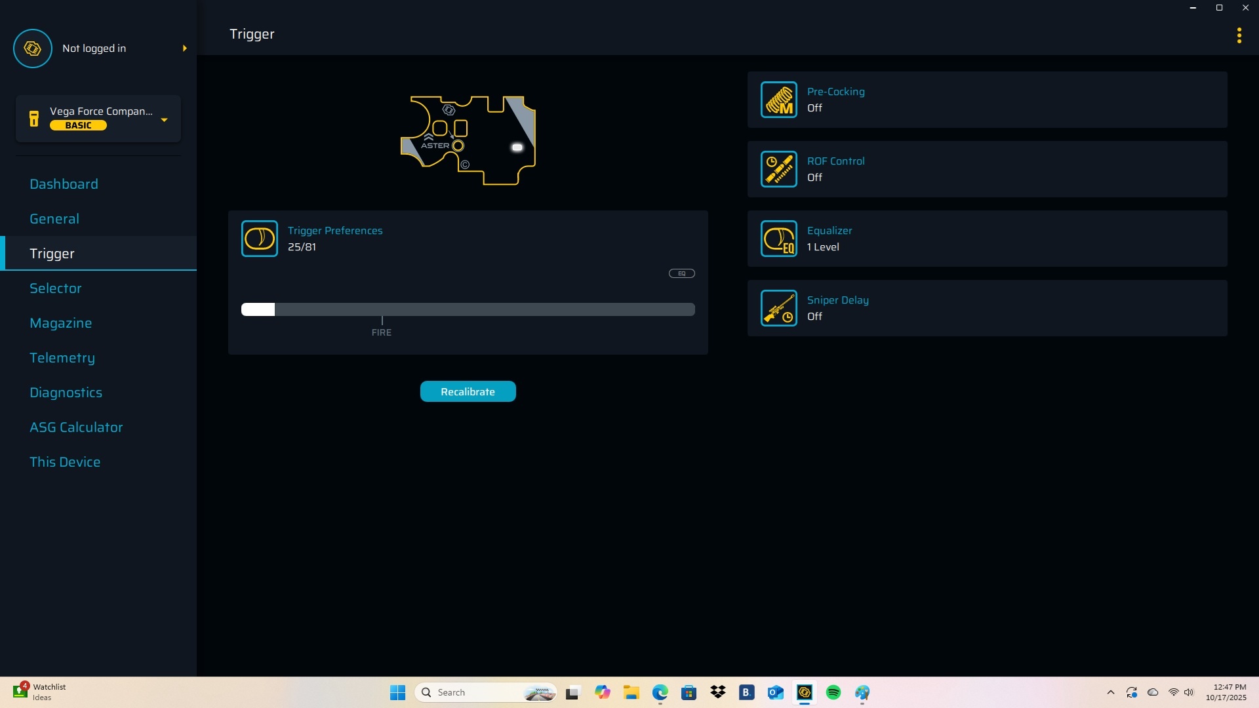Viewport: 1259px width, 708px height.
Task: Expand the Vega Force Company device dropdown
Action: tap(164, 119)
